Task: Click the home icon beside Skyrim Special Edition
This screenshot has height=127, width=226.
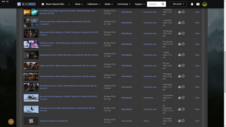Action: [x=43, y=4]
